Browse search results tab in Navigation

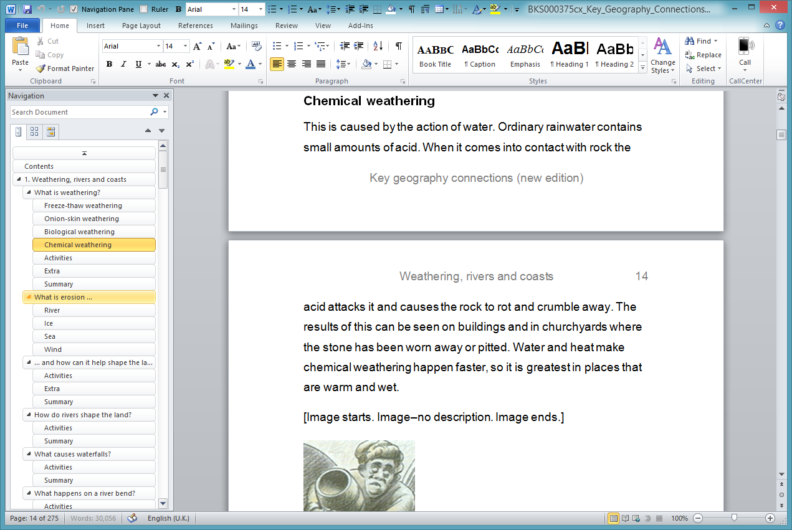(x=51, y=131)
